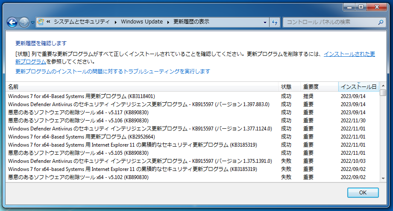Select the KB2952664 update row
Viewport: 393px width, 211px height.
coord(192,137)
